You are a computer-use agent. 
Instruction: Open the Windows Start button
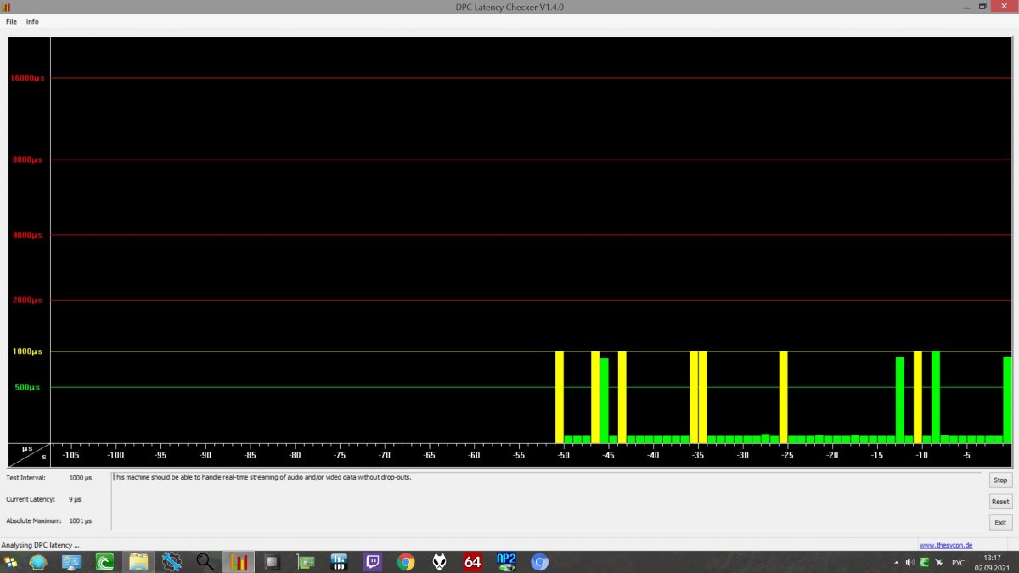(x=11, y=562)
